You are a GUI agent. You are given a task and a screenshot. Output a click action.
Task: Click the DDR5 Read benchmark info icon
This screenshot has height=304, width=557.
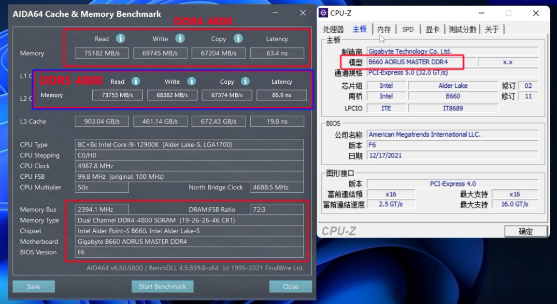[x=136, y=81]
